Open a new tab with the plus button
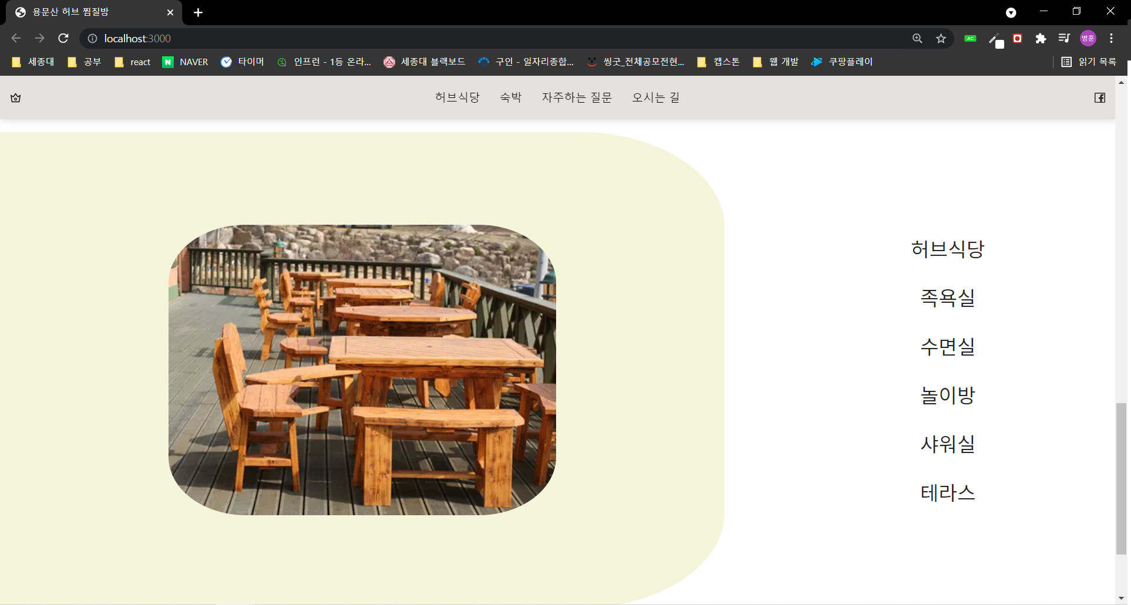The image size is (1131, 605). [198, 12]
